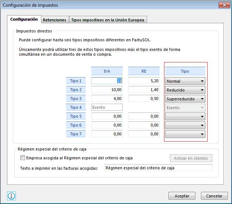Select the Configuración tab

point(24,19)
